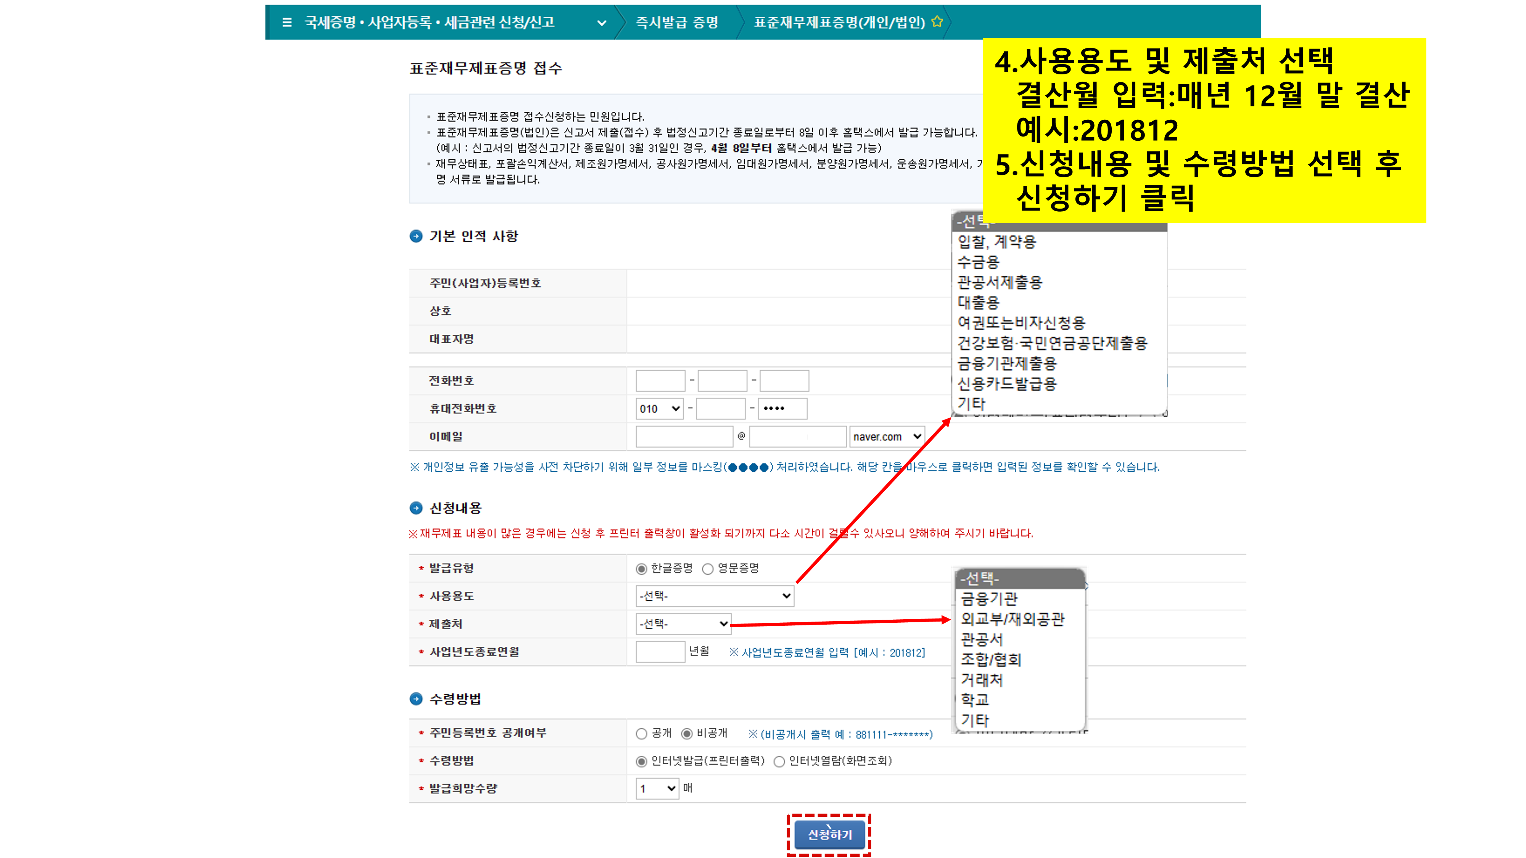Pick 관공서 in the 제출처 list
Viewport: 1526px width, 858px height.
pyautogui.click(x=982, y=639)
